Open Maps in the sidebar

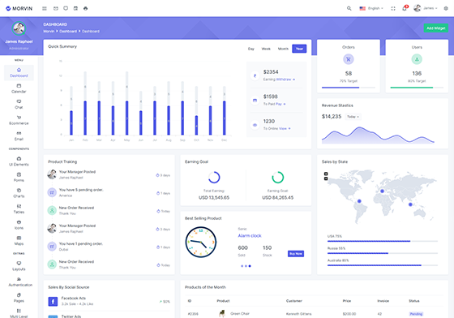point(19,241)
